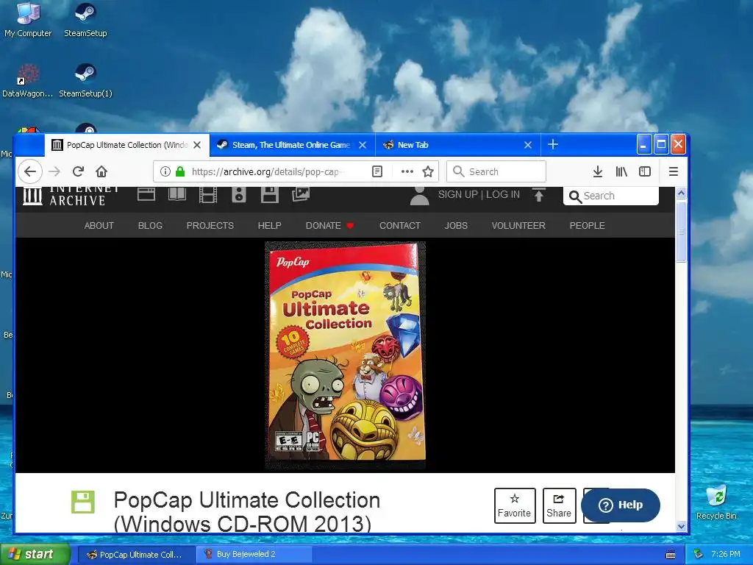Click SIGN UP link

[x=457, y=194]
